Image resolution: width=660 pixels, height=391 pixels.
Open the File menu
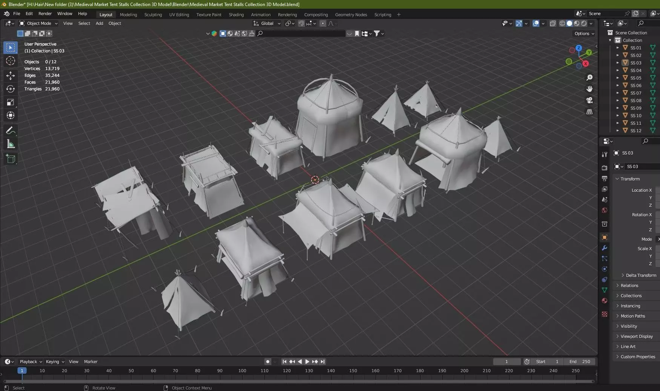click(17, 14)
